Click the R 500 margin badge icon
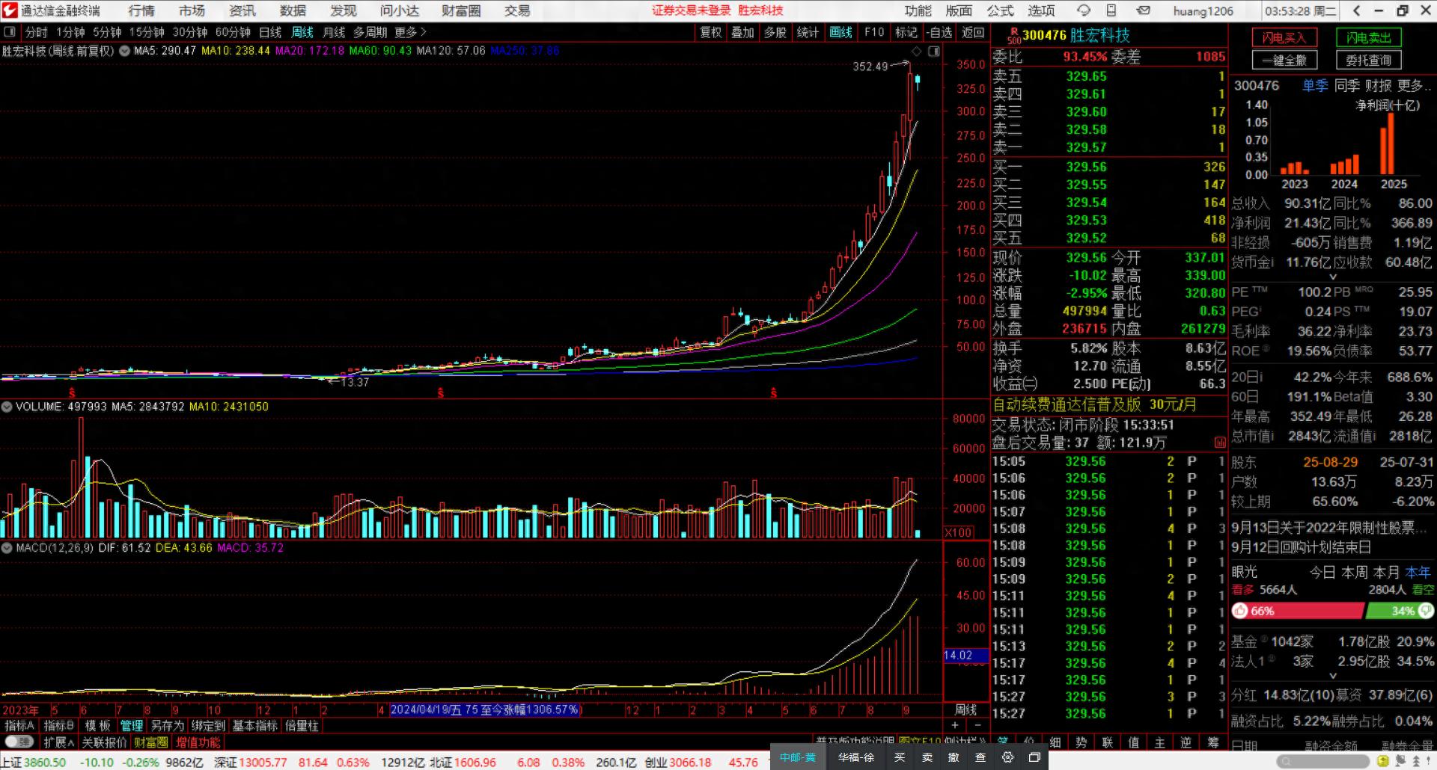This screenshot has width=1437, height=770. 1013,35
